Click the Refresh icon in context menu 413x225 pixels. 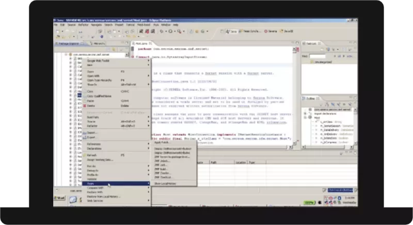pyautogui.click(x=84, y=155)
